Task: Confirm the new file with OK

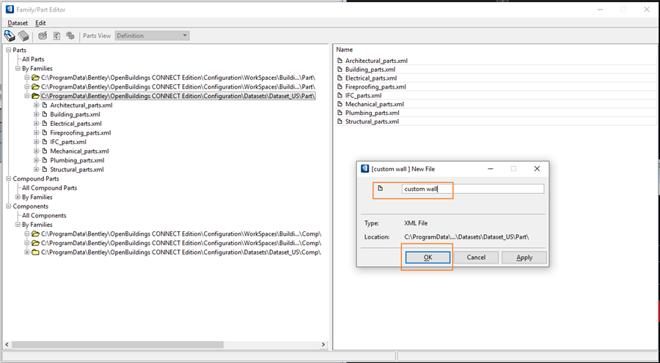Action: point(428,258)
